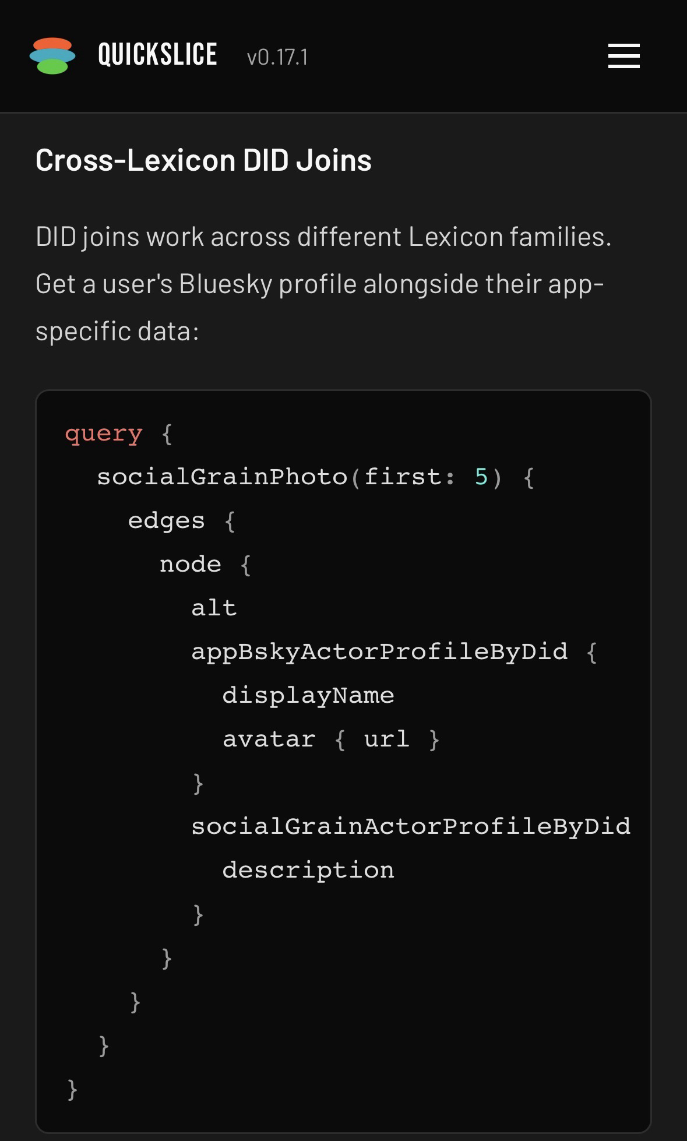This screenshot has width=687, height=1141.
Task: Click the appBskyActorProfileByDid field
Action: [x=379, y=652]
